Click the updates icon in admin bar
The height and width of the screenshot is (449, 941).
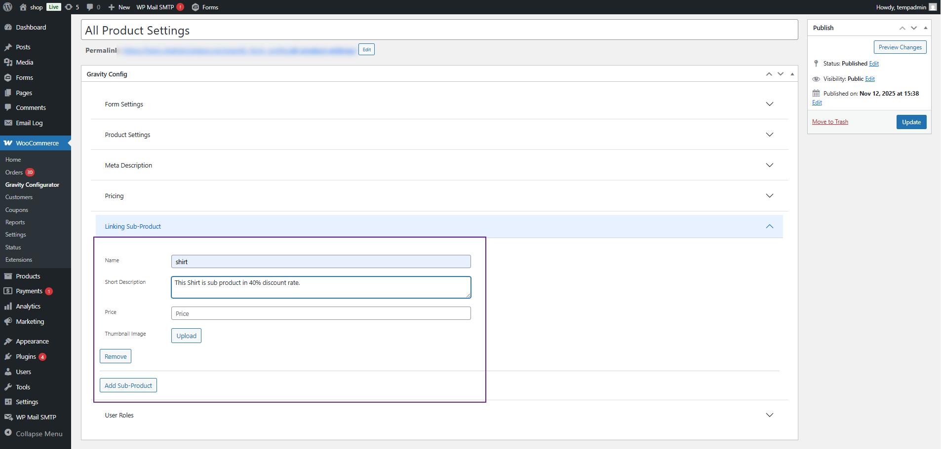point(69,7)
